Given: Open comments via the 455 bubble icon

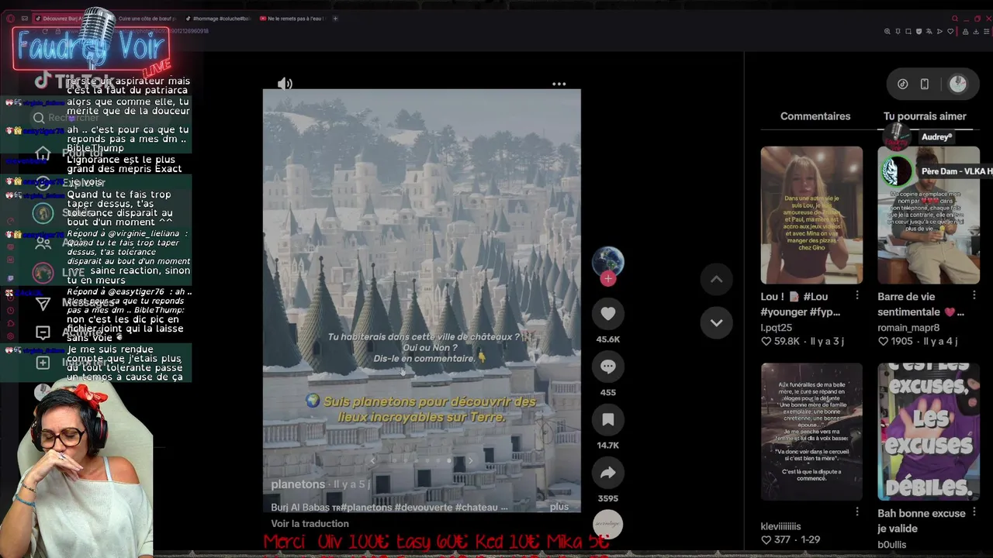Looking at the screenshot, I should click(608, 367).
